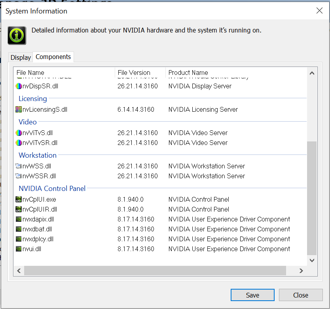The image size is (330, 309).
Task: Select the nvViTvSR.dll file name
Action: tap(40, 143)
